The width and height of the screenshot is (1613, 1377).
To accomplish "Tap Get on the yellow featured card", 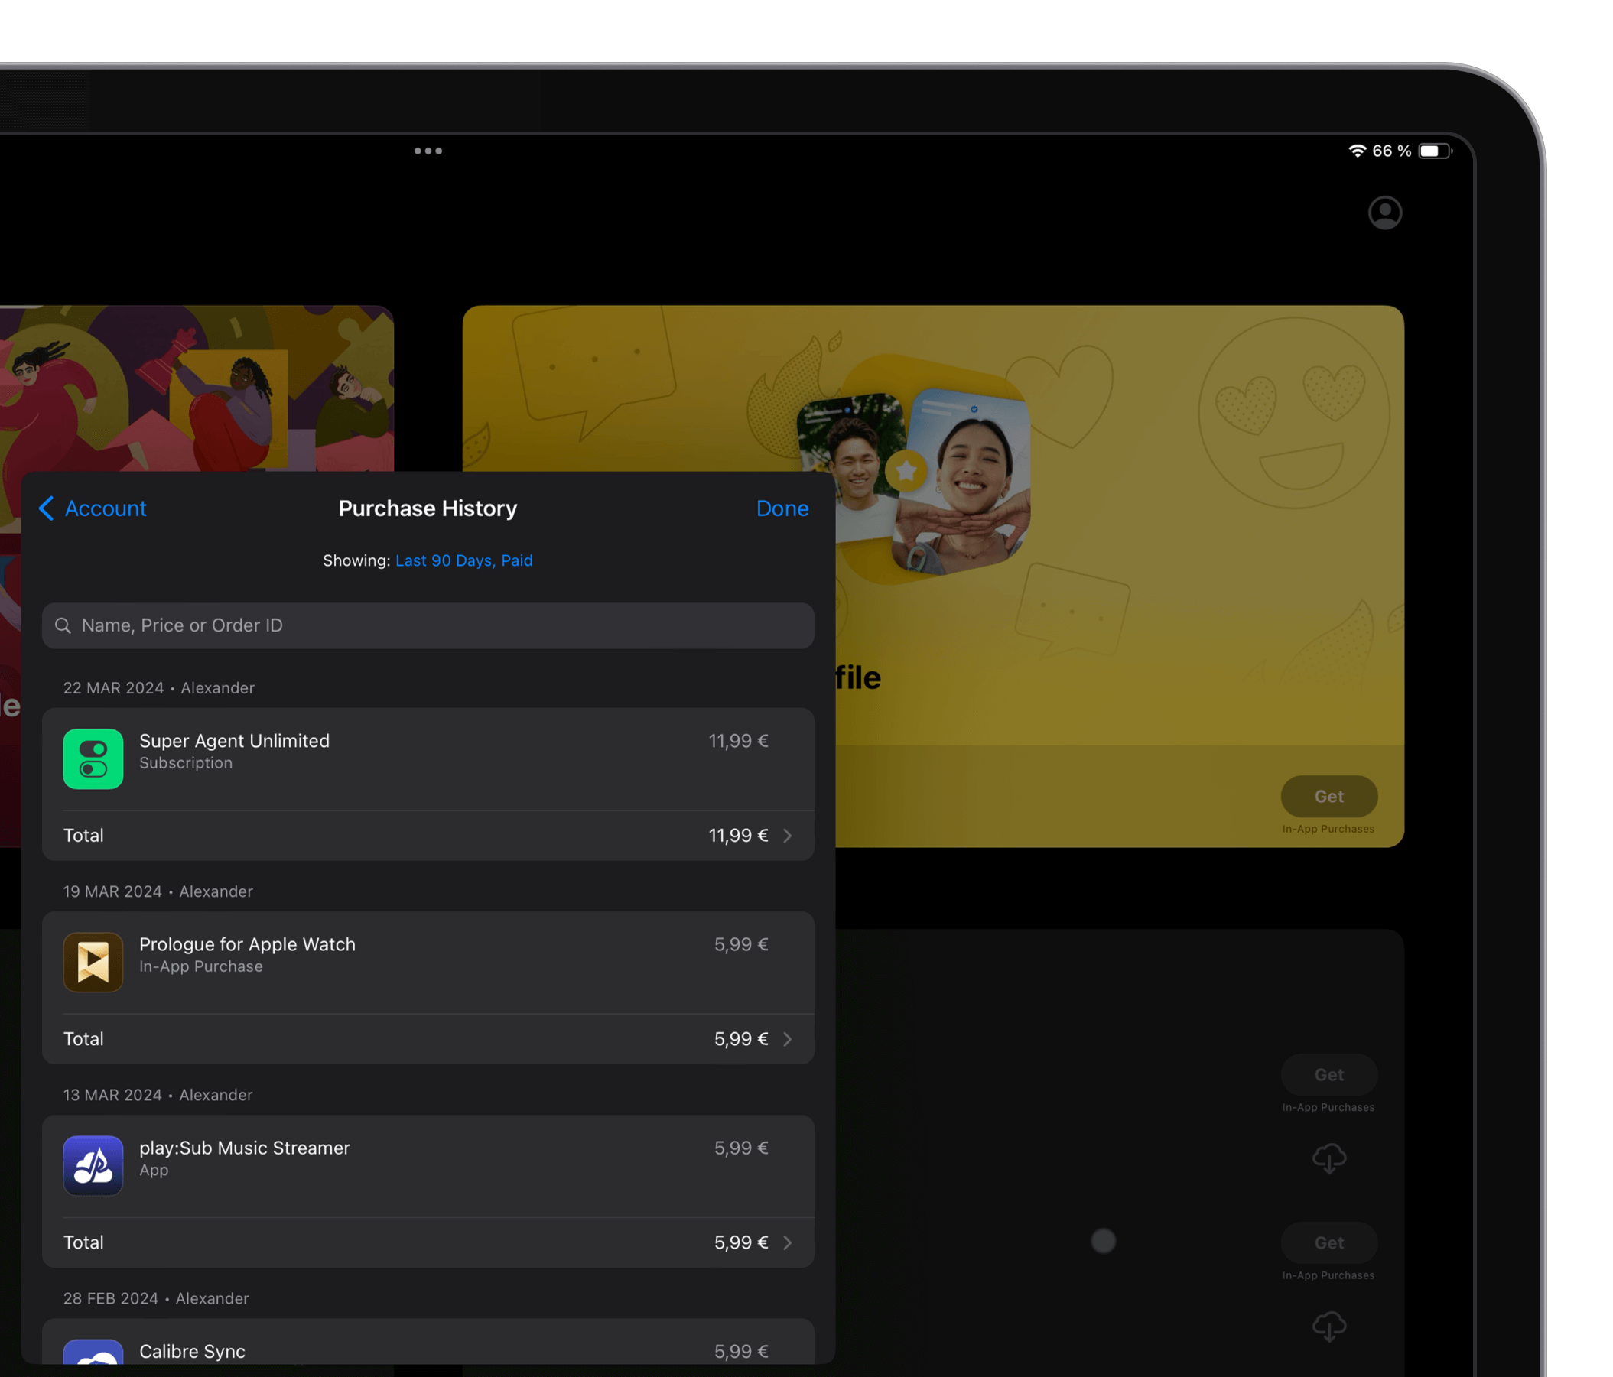I will (1328, 797).
